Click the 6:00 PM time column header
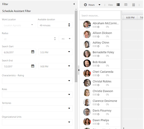This screenshot has height=129, width=144. tap(130, 17)
